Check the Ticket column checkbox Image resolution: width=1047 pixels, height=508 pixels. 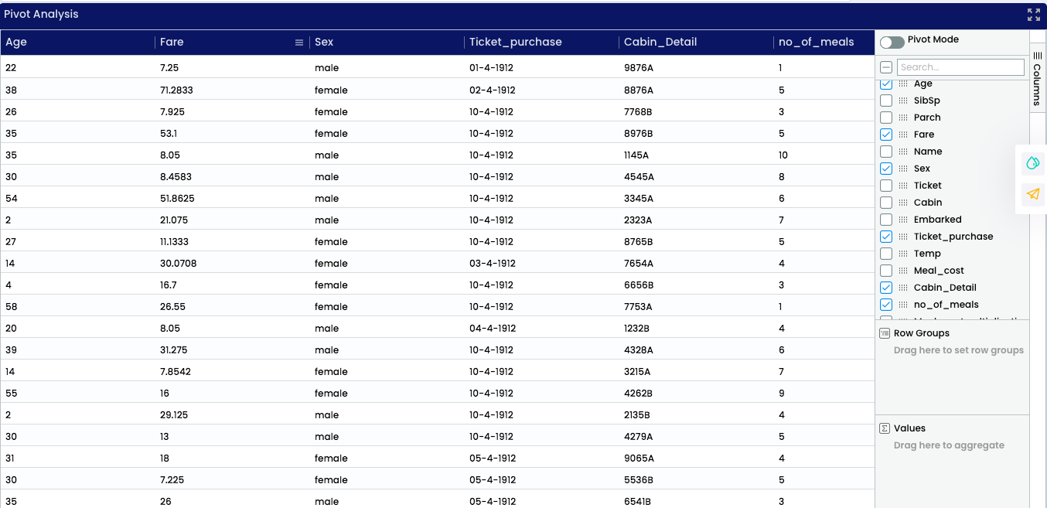click(x=886, y=186)
